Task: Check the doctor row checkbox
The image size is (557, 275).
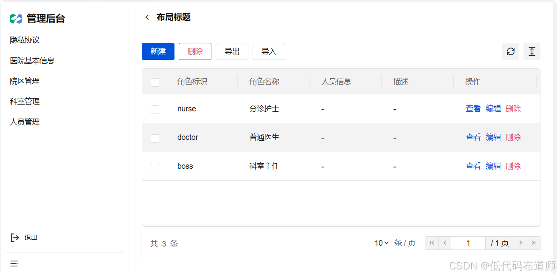Action: (155, 138)
